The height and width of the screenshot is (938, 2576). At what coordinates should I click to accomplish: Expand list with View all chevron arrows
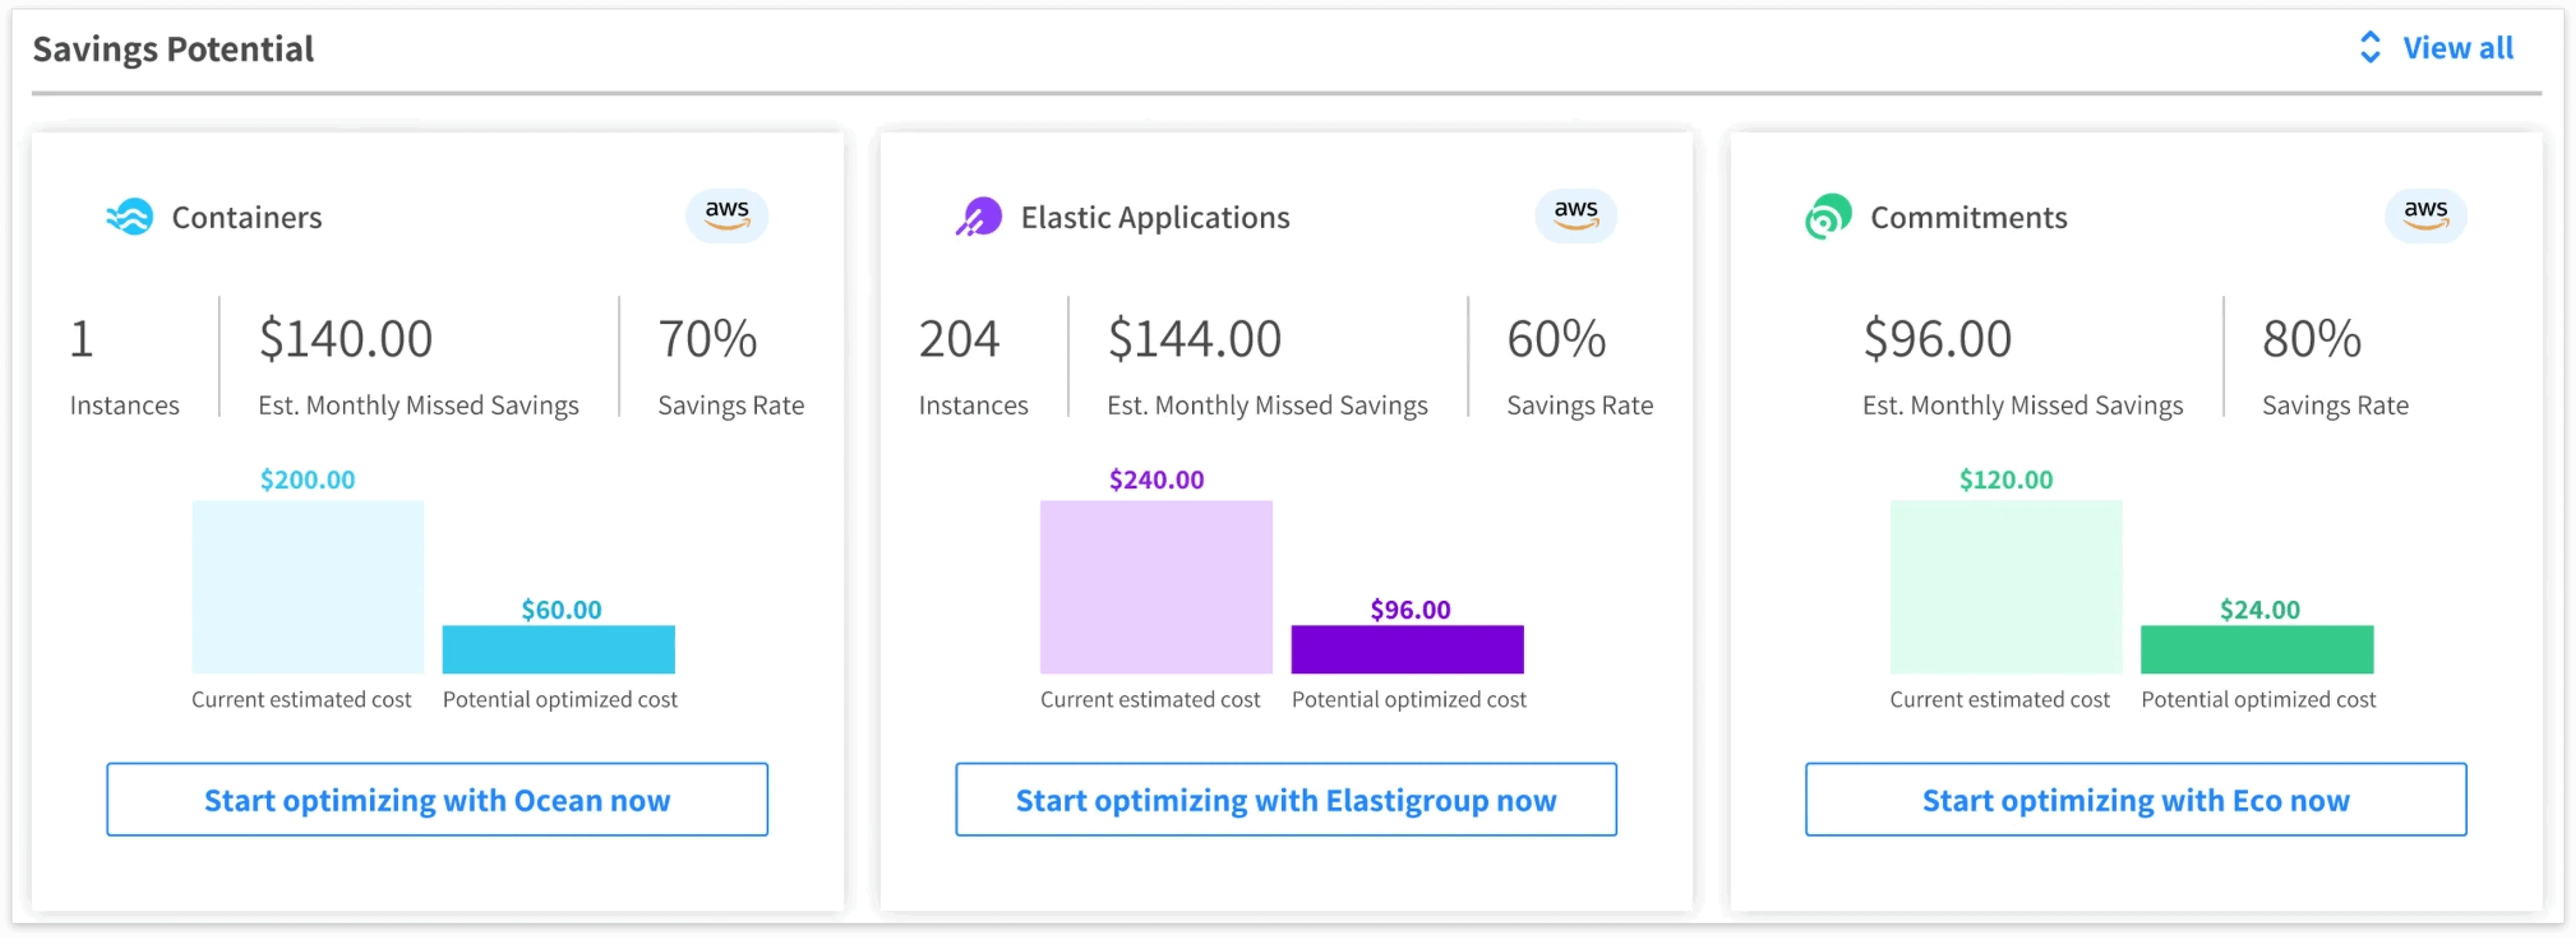(2370, 47)
